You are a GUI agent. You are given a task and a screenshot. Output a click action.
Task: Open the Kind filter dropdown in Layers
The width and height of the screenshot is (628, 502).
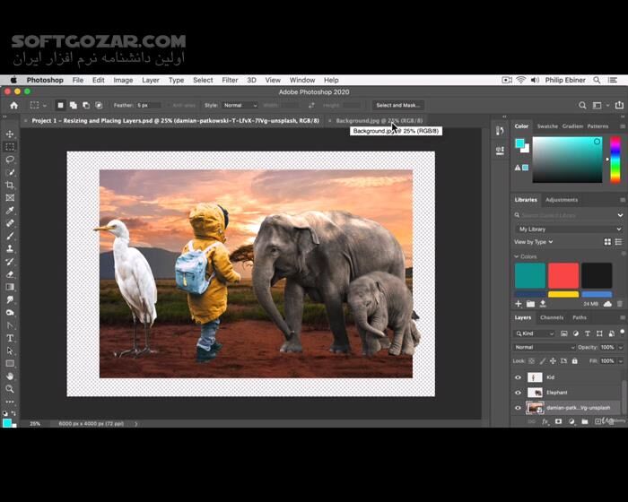pyautogui.click(x=535, y=333)
